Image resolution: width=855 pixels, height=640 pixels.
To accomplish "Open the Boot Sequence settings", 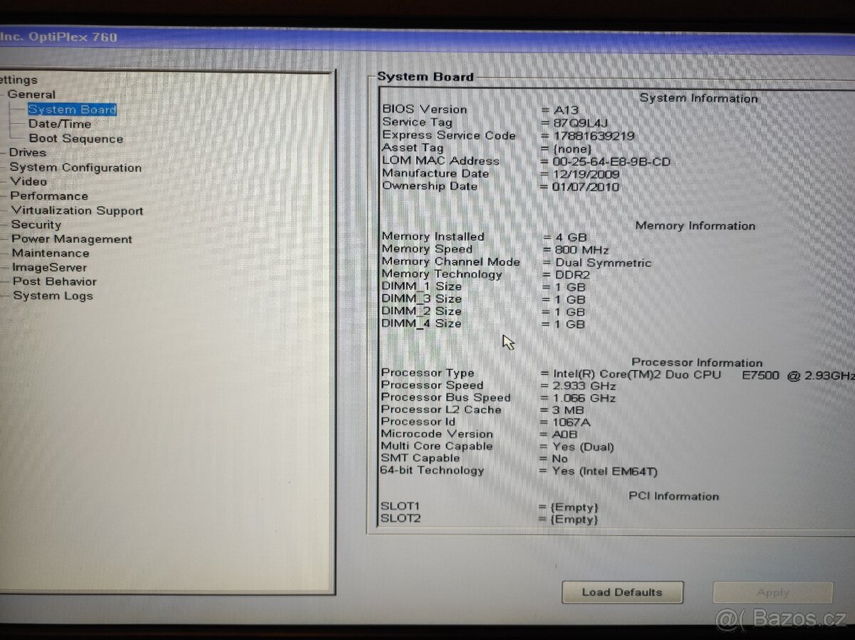I will [x=75, y=138].
